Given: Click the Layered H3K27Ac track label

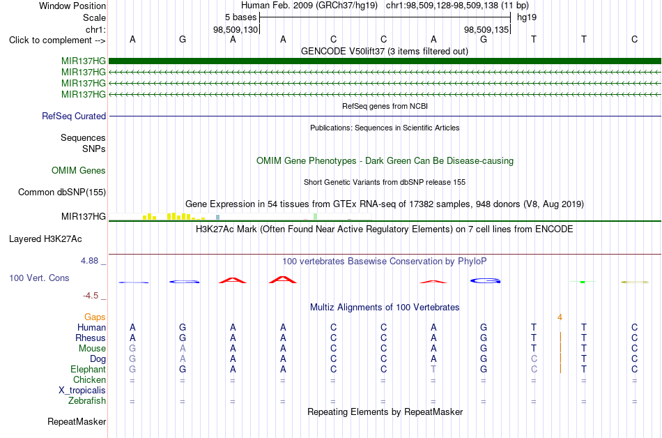Looking at the screenshot, I should click(45, 239).
